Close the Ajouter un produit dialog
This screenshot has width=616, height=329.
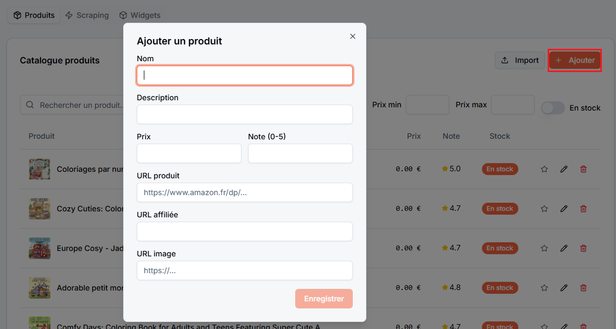point(352,36)
